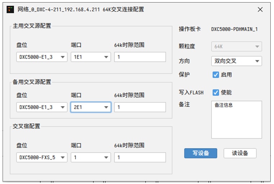
Task: Open the 备用交叉源 盘位 dropdown
Action: [42, 107]
